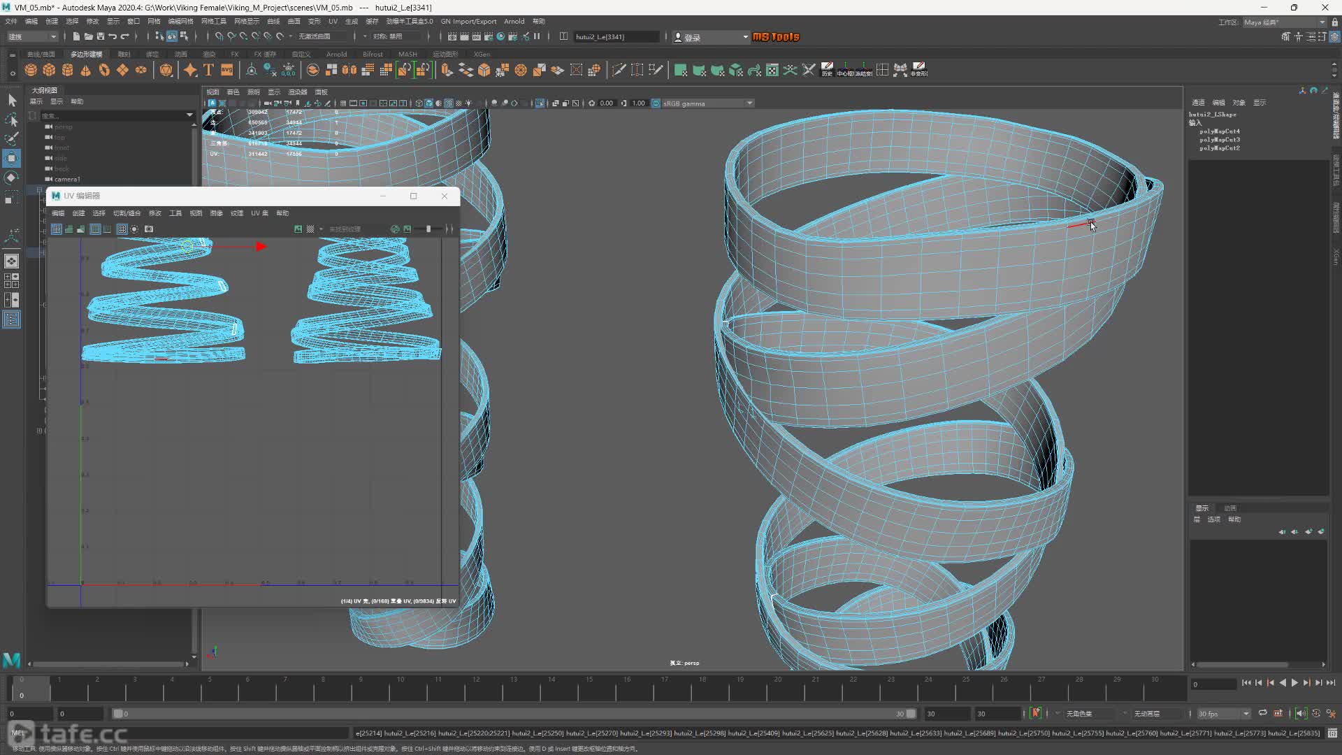The width and height of the screenshot is (1342, 755).
Task: Create a polygon cube from shelf
Action: click(x=49, y=70)
